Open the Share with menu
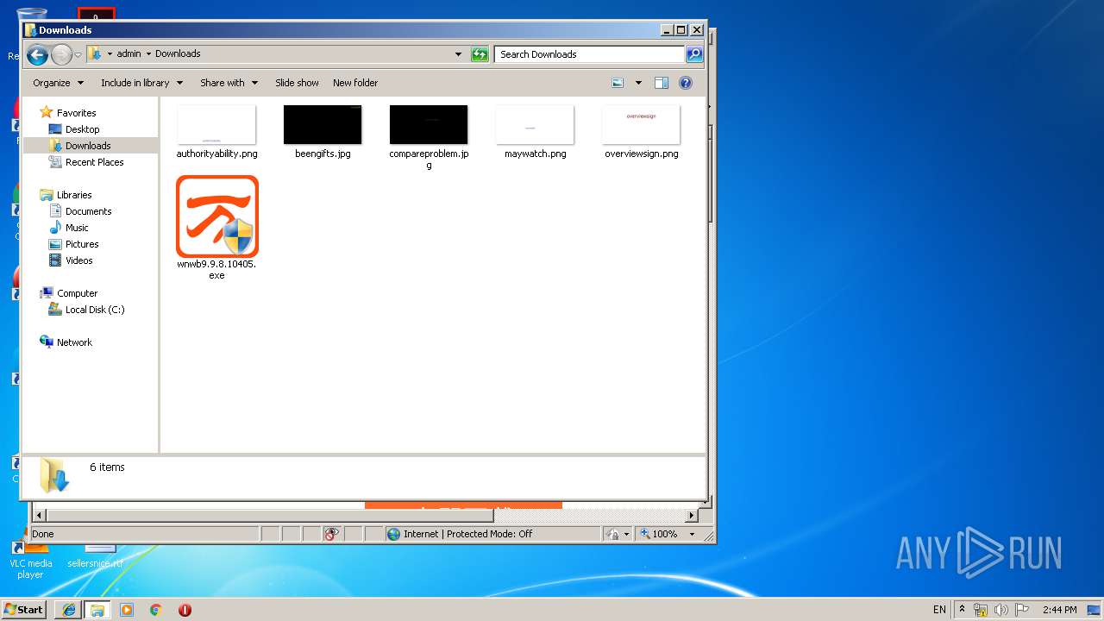This screenshot has width=1104, height=621. (x=229, y=83)
